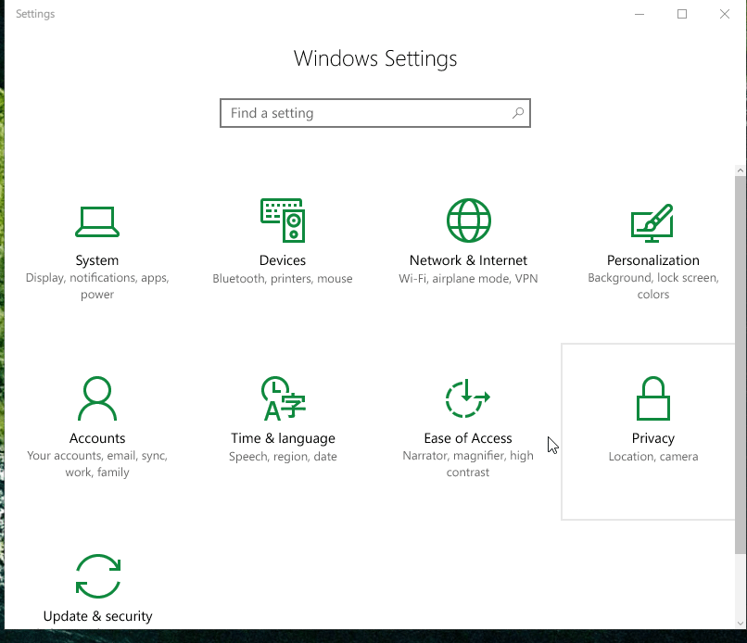
Task: Open the System laptop icon
Action: [x=97, y=221]
